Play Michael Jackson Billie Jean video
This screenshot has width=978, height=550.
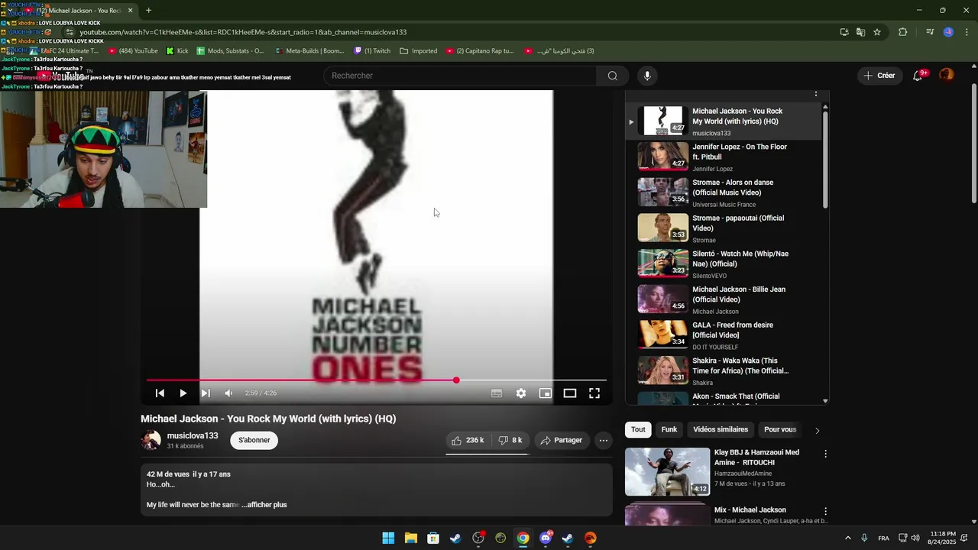coord(722,299)
